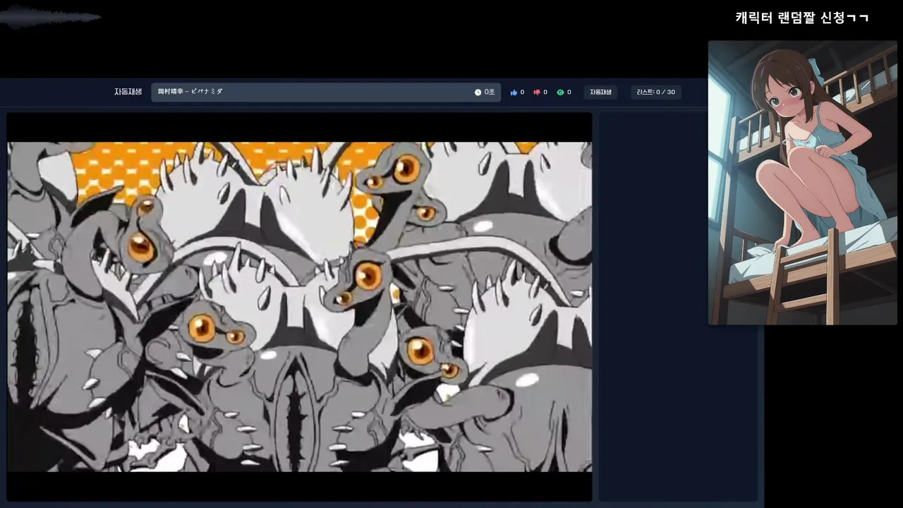Click the animated monster video player
Image resolution: width=903 pixels, height=508 pixels.
coord(300,307)
